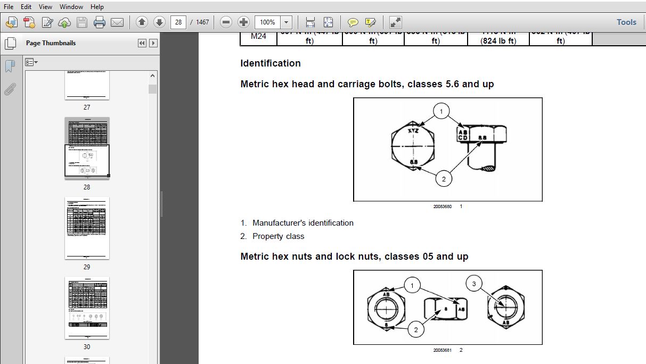The image size is (646, 364).
Task: Go to the previous page with up arrow
Action: [142, 22]
